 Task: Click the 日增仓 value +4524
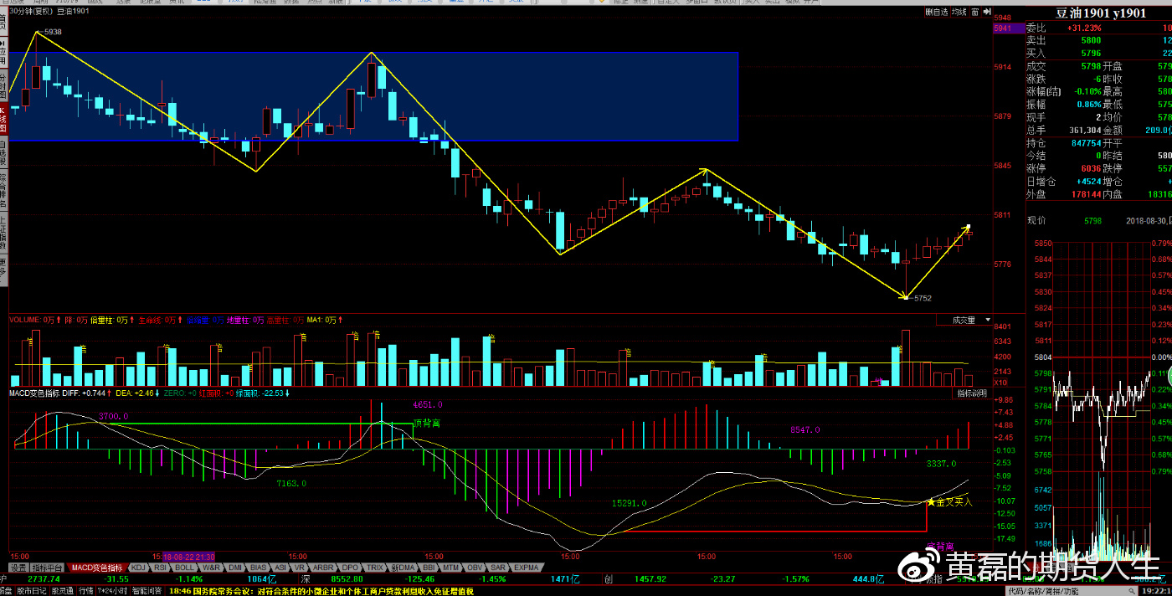pyautogui.click(x=1087, y=182)
